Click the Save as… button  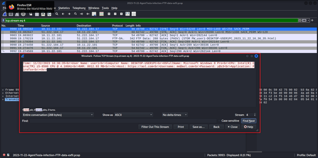tap(199, 127)
